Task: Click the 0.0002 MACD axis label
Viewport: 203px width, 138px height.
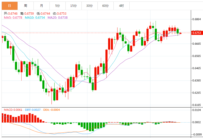Action: [x=196, y=122]
